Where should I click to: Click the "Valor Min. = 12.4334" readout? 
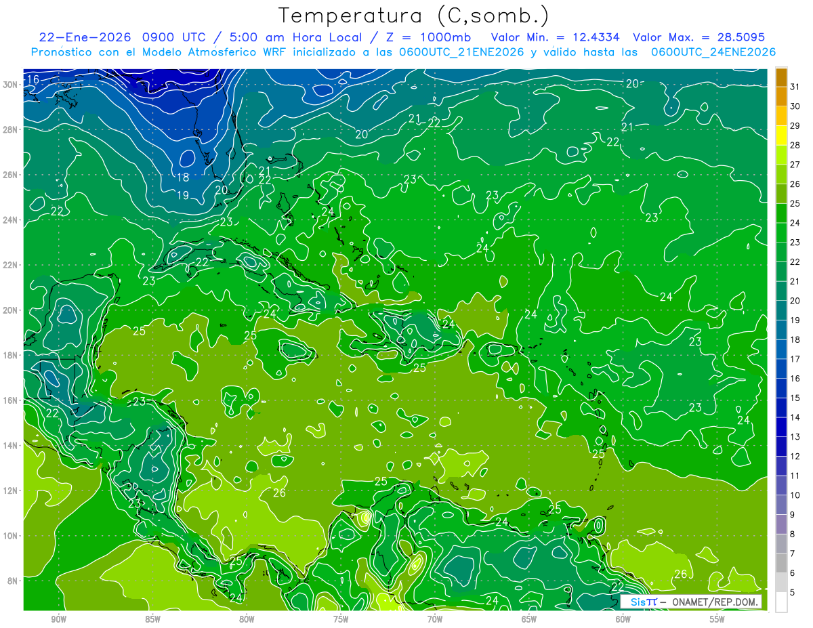click(x=556, y=37)
